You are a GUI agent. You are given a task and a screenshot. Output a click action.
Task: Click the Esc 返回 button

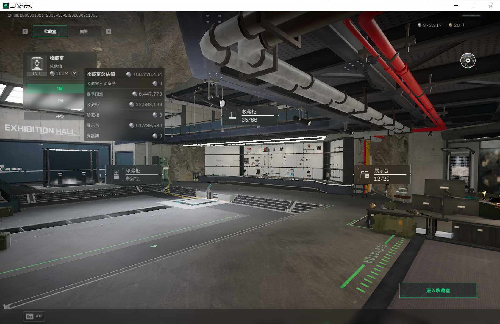34,316
